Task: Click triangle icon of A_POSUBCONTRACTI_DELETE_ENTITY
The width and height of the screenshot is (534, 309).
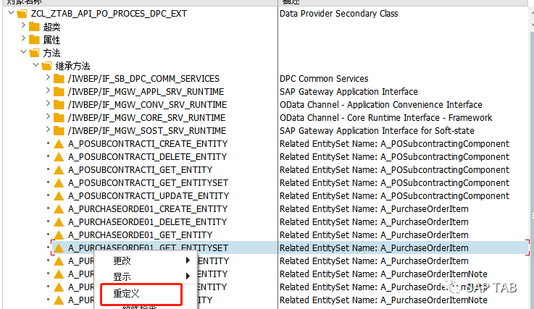Action: coord(59,157)
